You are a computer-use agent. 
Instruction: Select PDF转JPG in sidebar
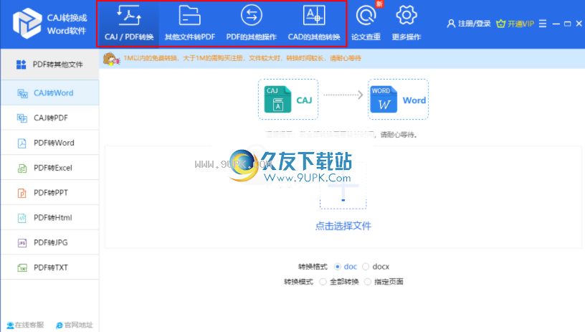[50, 242]
